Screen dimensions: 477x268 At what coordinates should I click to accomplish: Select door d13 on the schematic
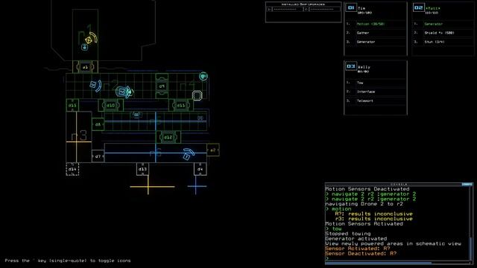click(142, 169)
